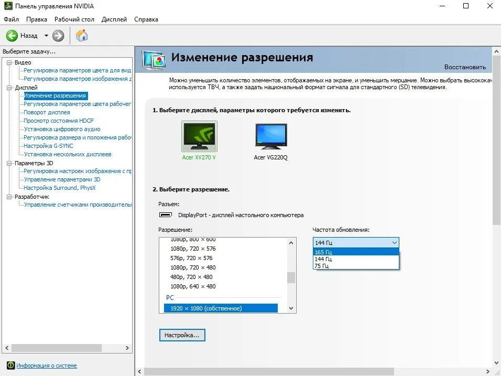Open the Правка menu
Viewport: 501px width, 376px height.
37,19
